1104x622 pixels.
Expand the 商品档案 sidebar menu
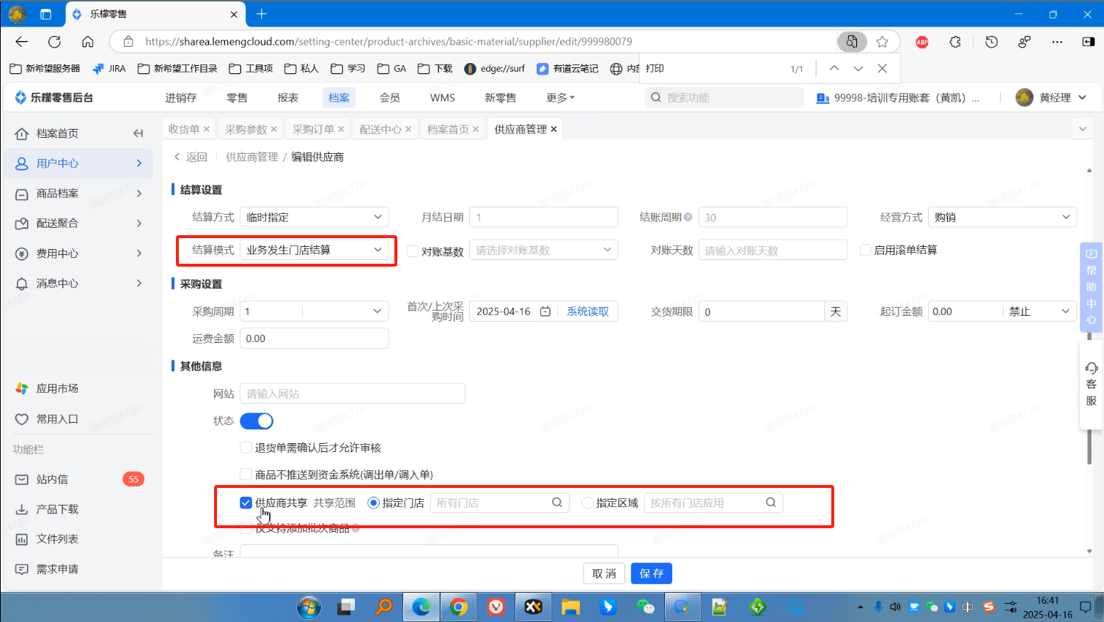point(78,193)
